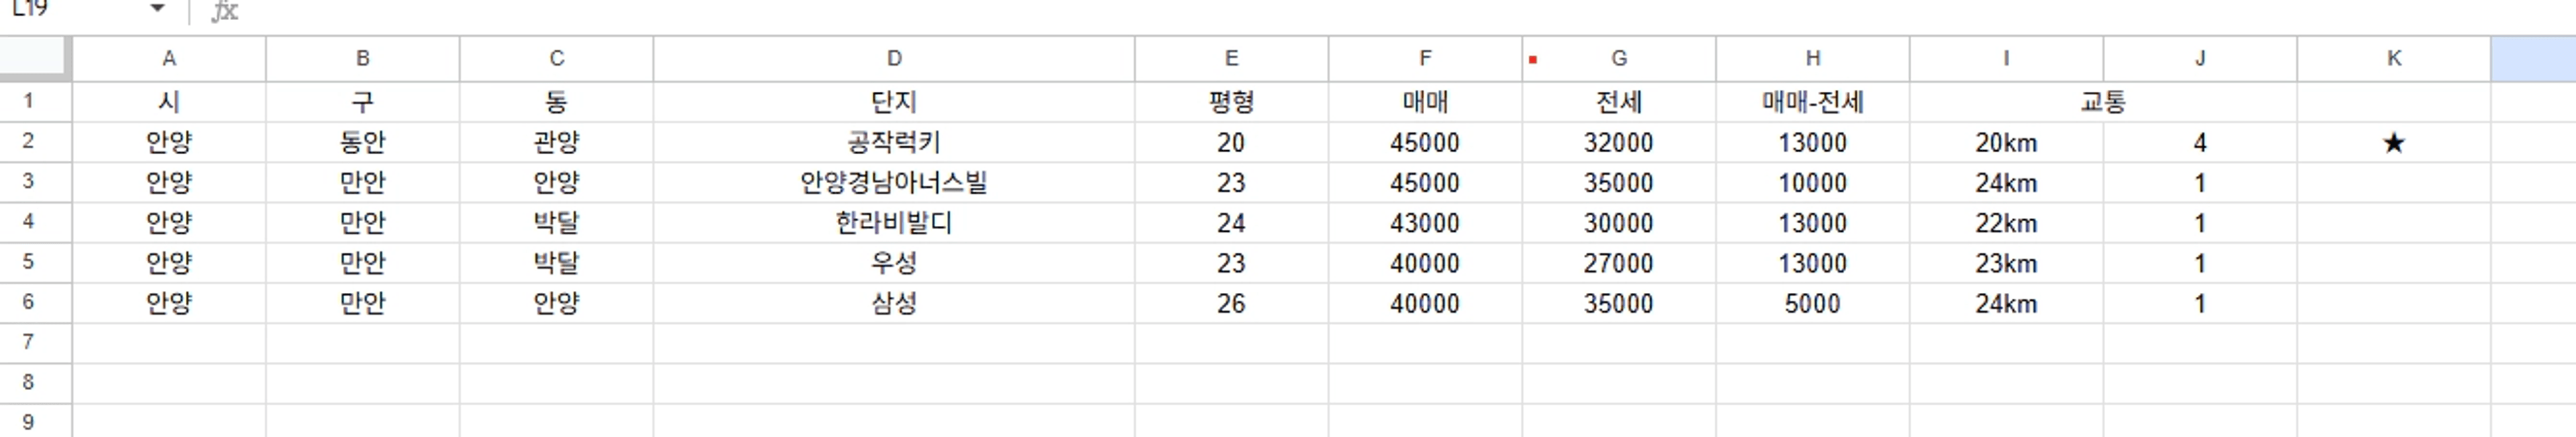2576x437 pixels.
Task: Select the 삼성 cell in row 6
Action: 894,303
